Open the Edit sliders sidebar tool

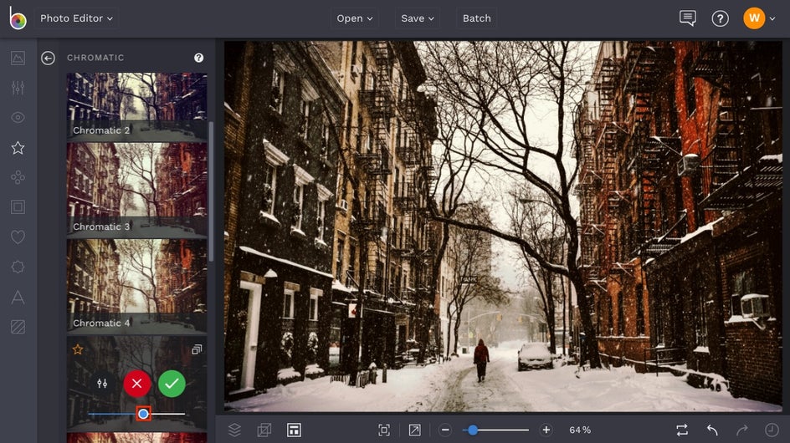[18, 88]
